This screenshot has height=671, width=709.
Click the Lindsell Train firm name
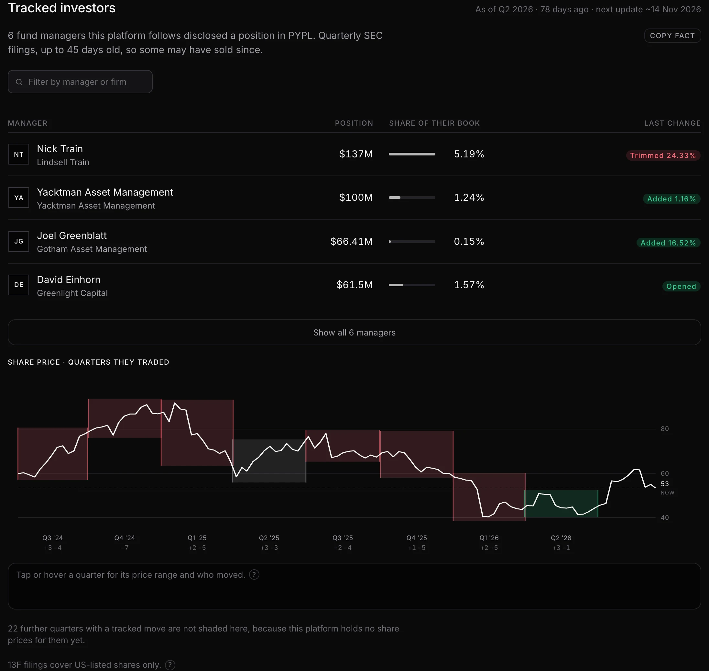(x=63, y=162)
